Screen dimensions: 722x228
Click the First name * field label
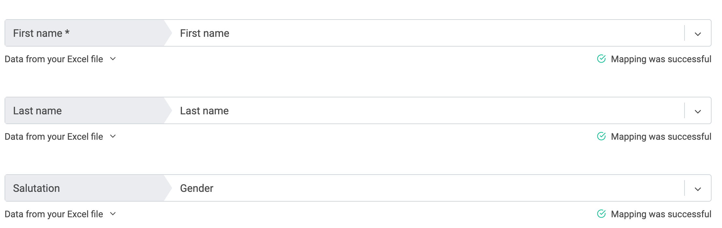click(41, 33)
